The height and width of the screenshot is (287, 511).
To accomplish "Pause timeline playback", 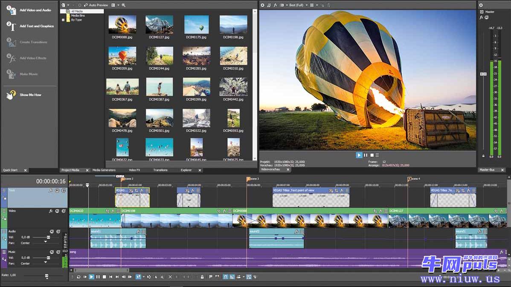I will [x=98, y=277].
